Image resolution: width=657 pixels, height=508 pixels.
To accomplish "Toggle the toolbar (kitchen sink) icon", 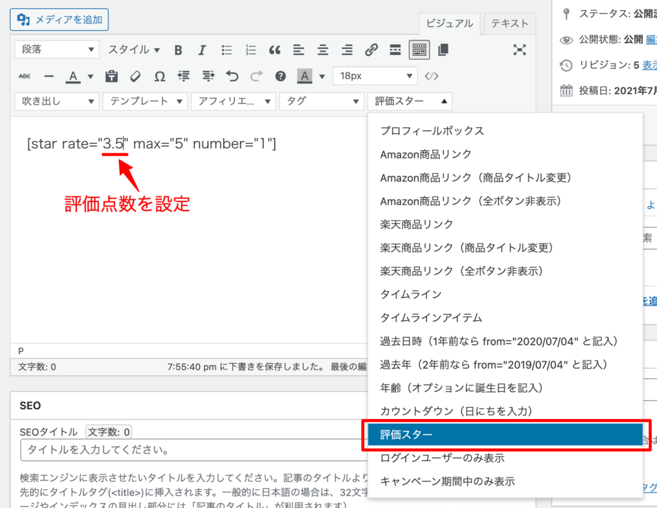I will (x=419, y=50).
